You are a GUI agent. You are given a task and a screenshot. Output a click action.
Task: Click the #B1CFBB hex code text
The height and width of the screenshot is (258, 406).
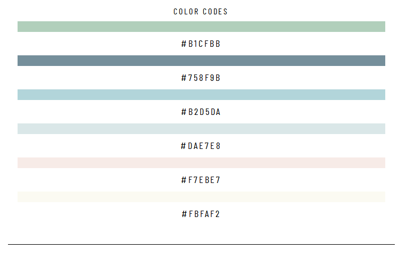click(201, 44)
